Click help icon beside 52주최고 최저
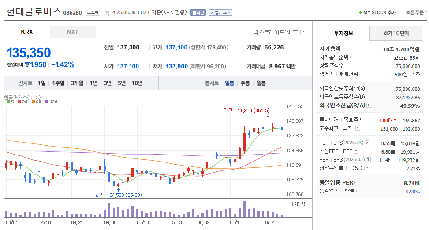 click(x=358, y=128)
